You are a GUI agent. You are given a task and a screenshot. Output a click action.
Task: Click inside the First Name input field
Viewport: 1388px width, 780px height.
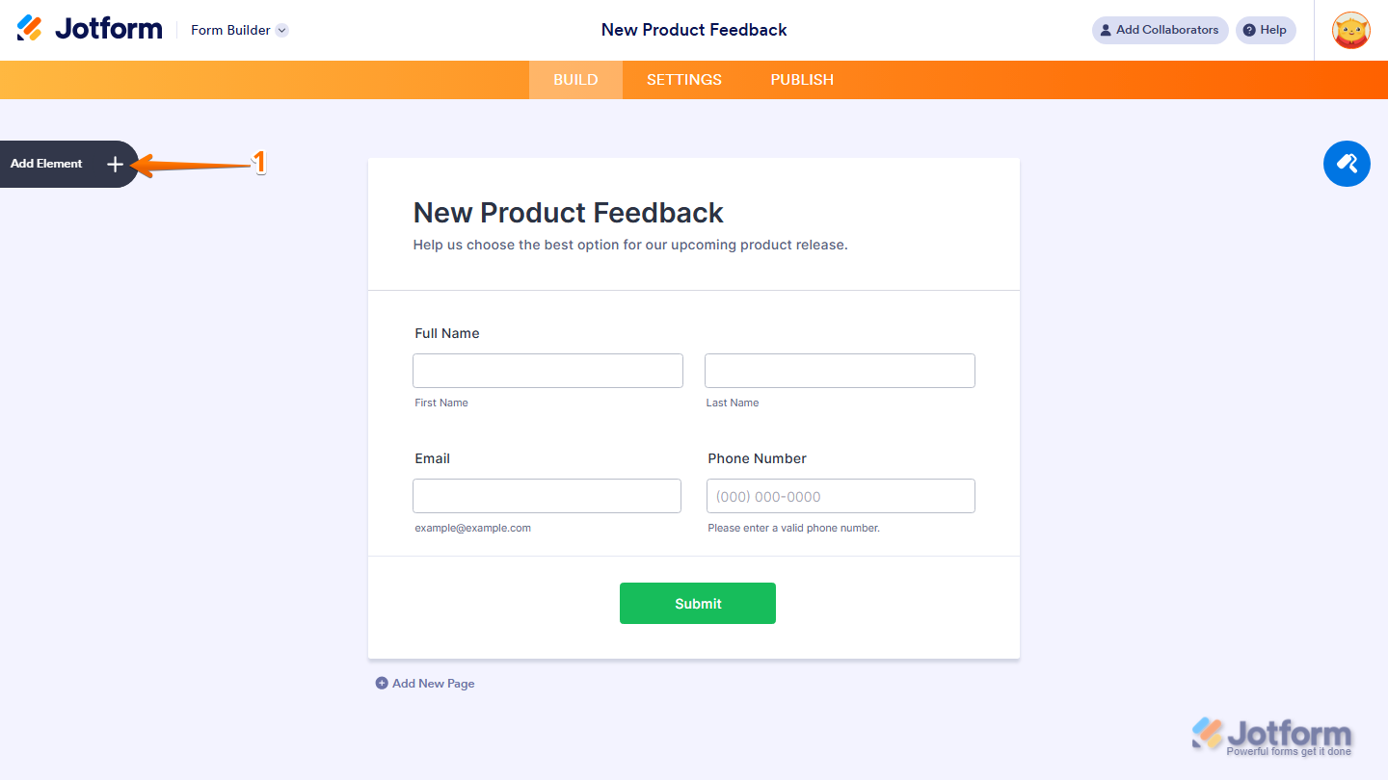pyautogui.click(x=547, y=370)
